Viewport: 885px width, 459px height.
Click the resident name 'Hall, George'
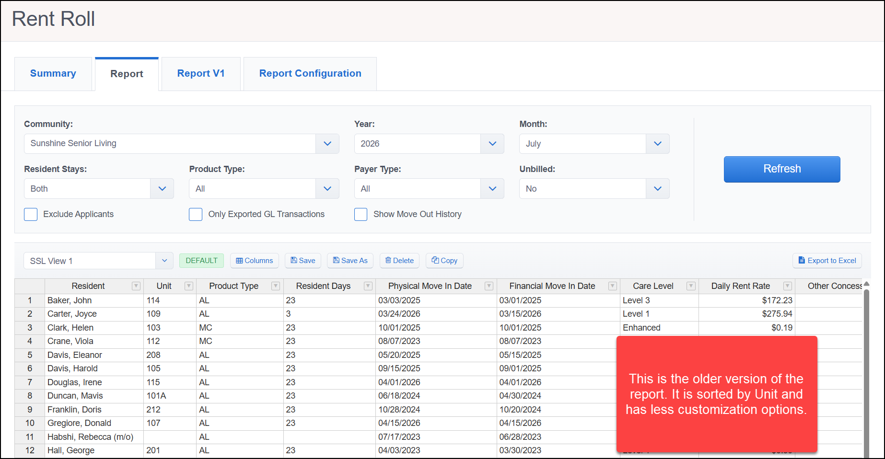tap(71, 450)
